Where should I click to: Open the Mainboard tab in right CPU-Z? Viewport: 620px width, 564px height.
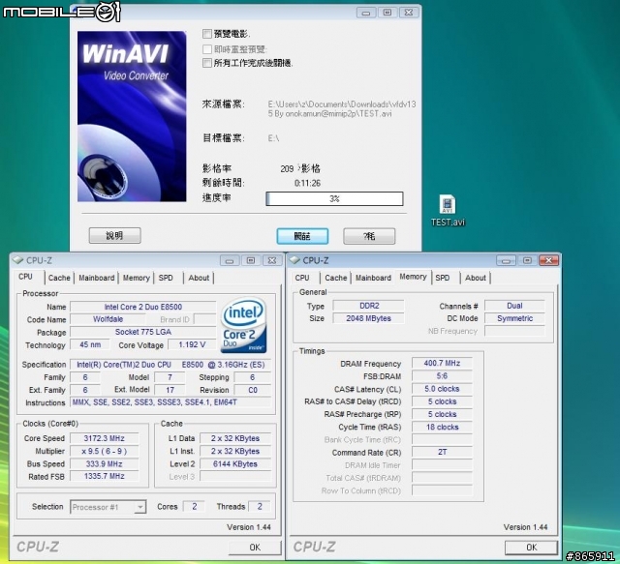[373, 278]
